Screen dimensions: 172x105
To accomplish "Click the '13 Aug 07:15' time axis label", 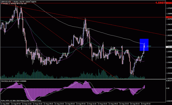I will (81, 104).
